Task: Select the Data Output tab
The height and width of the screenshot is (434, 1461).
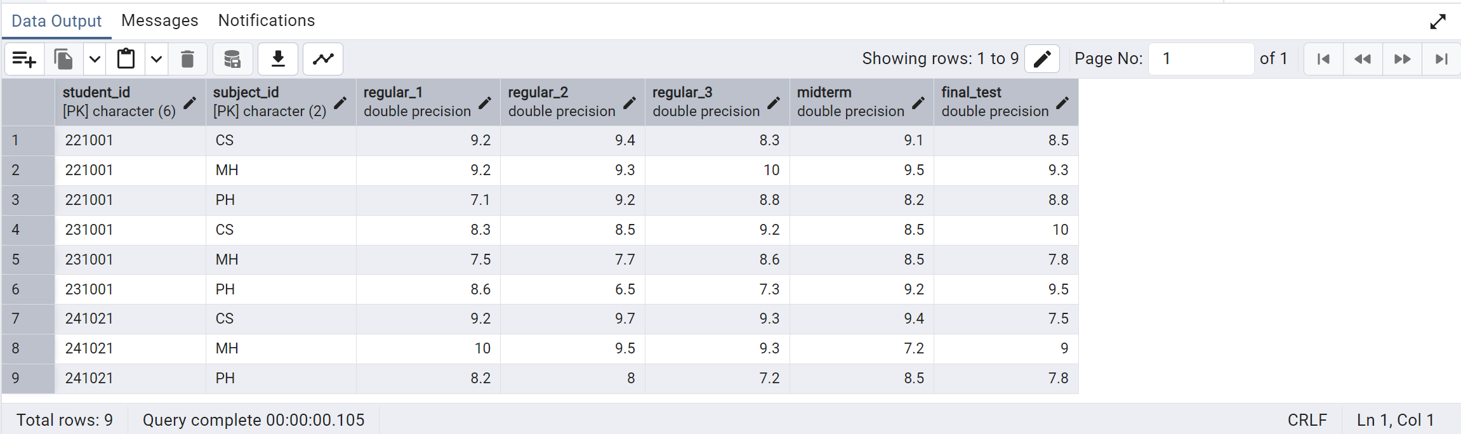Action: tap(56, 21)
